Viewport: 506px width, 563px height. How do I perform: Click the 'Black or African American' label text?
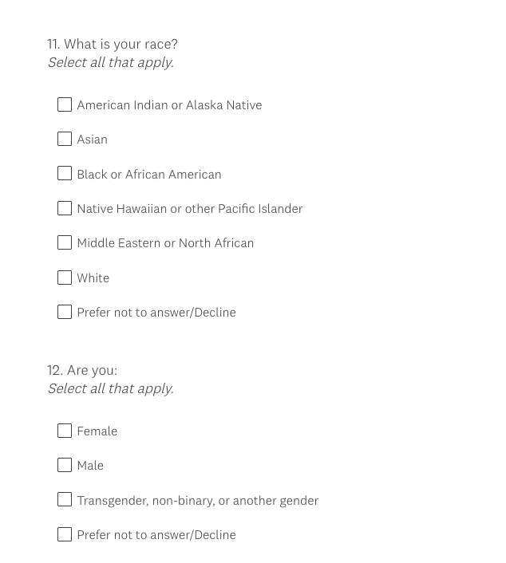[148, 174]
